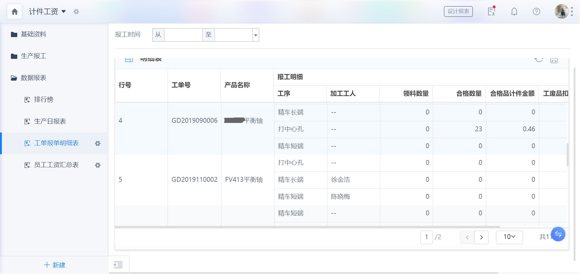
Task: Click the page number input box
Action: [426, 237]
